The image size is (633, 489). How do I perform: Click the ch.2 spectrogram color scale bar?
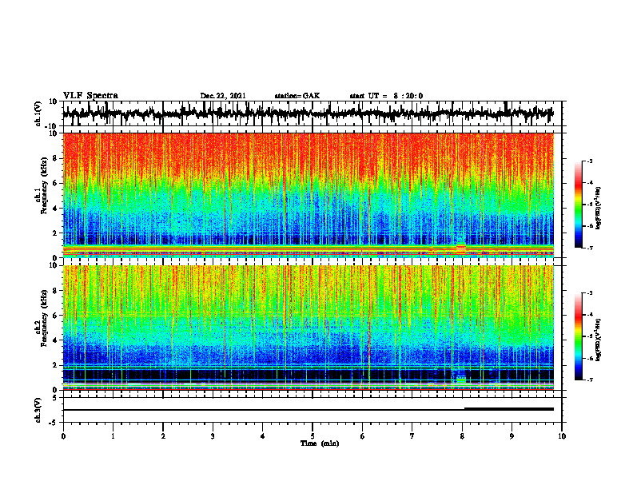(578, 336)
